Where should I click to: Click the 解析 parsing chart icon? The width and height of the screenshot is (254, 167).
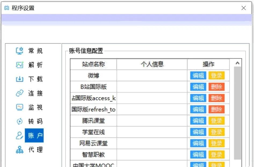tap(20, 65)
